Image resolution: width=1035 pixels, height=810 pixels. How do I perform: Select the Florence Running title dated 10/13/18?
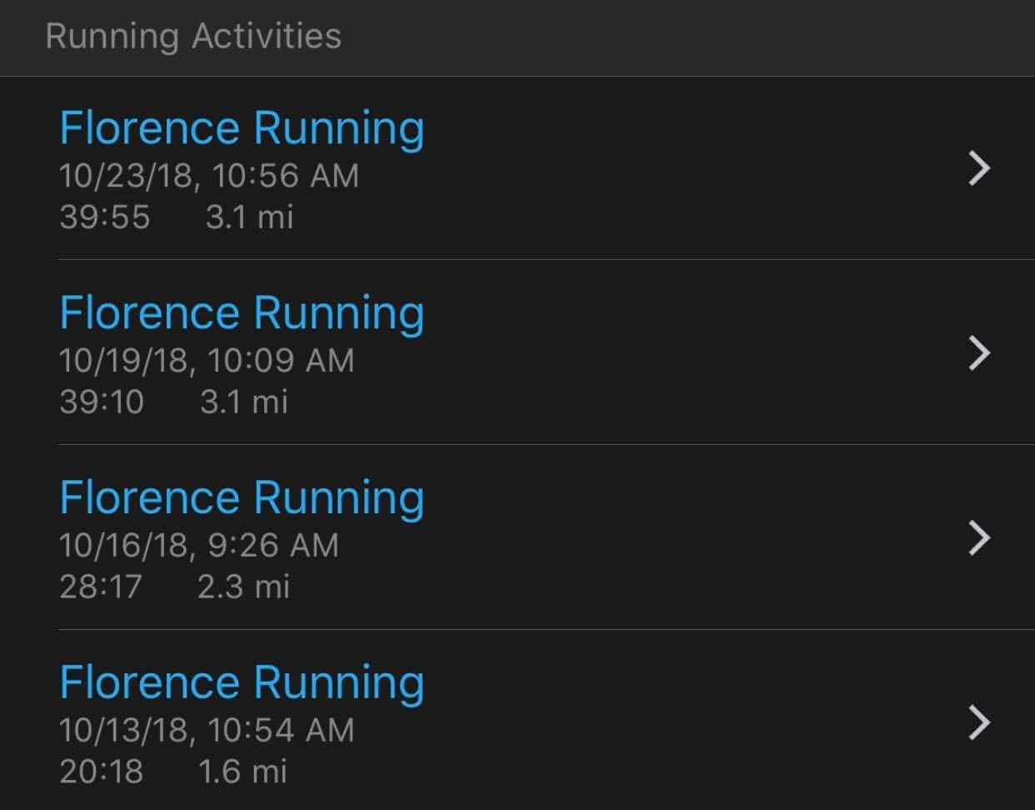(242, 683)
